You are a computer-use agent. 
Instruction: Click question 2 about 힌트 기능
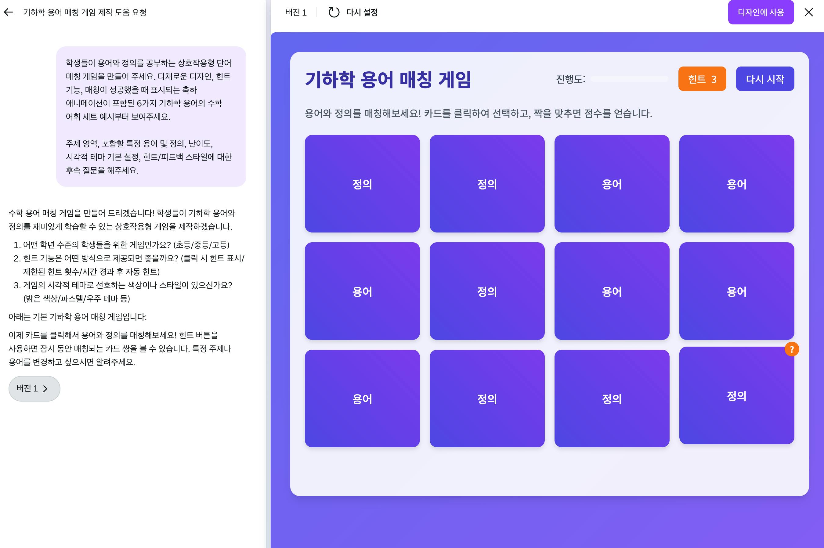coord(134,265)
